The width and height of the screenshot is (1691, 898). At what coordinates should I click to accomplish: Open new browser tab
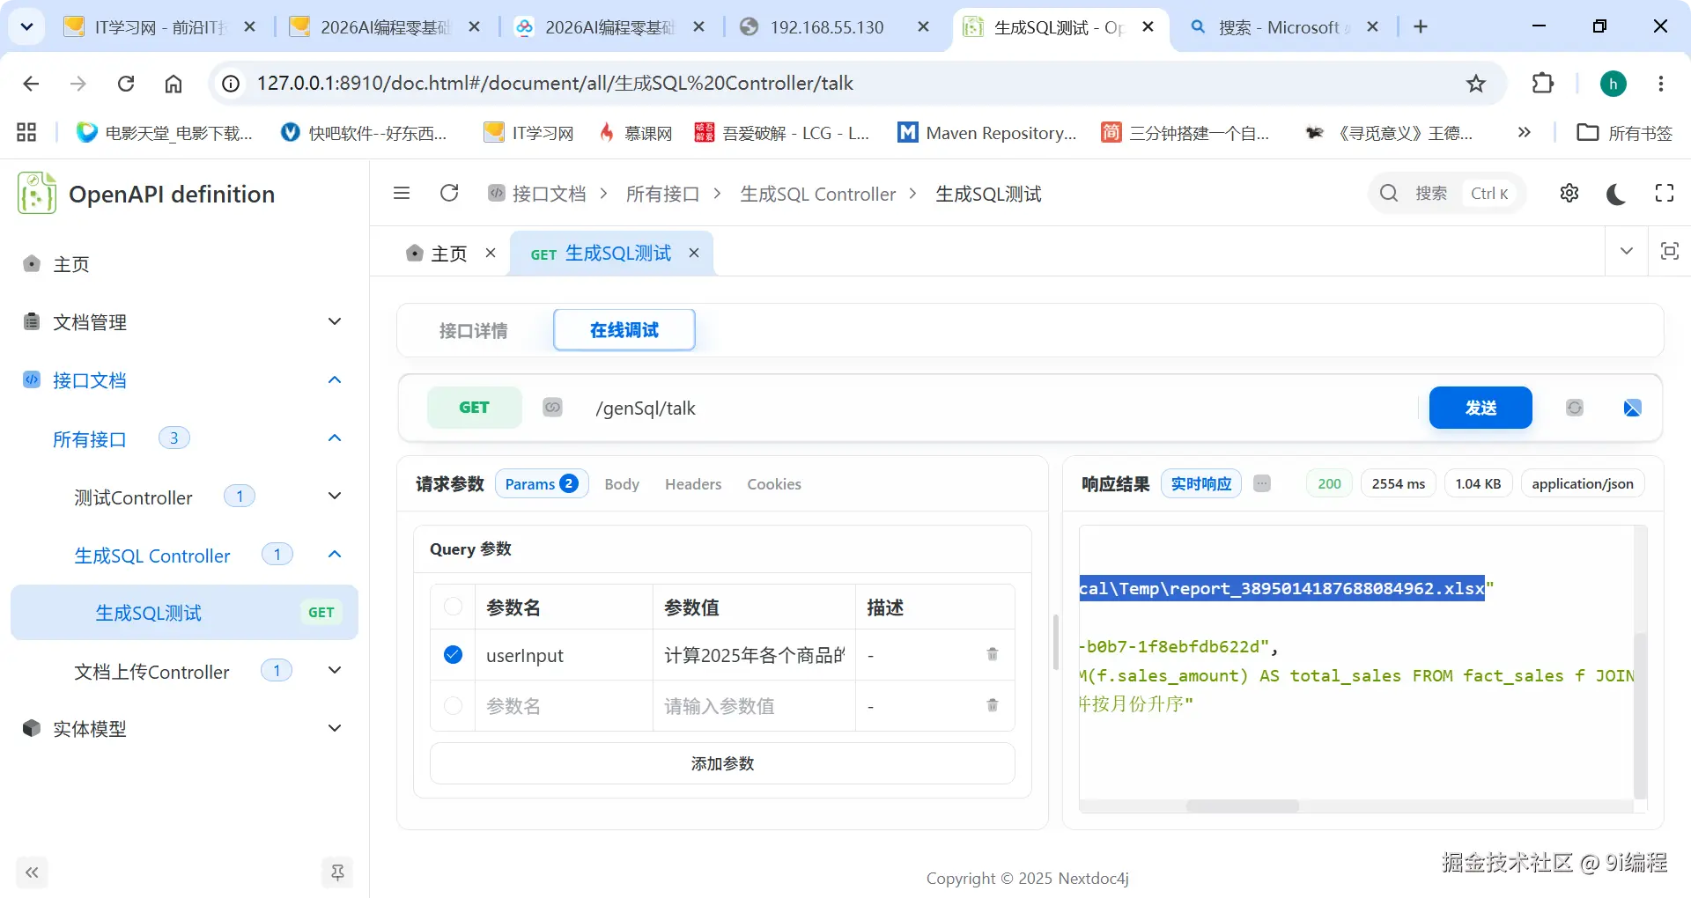(1421, 27)
